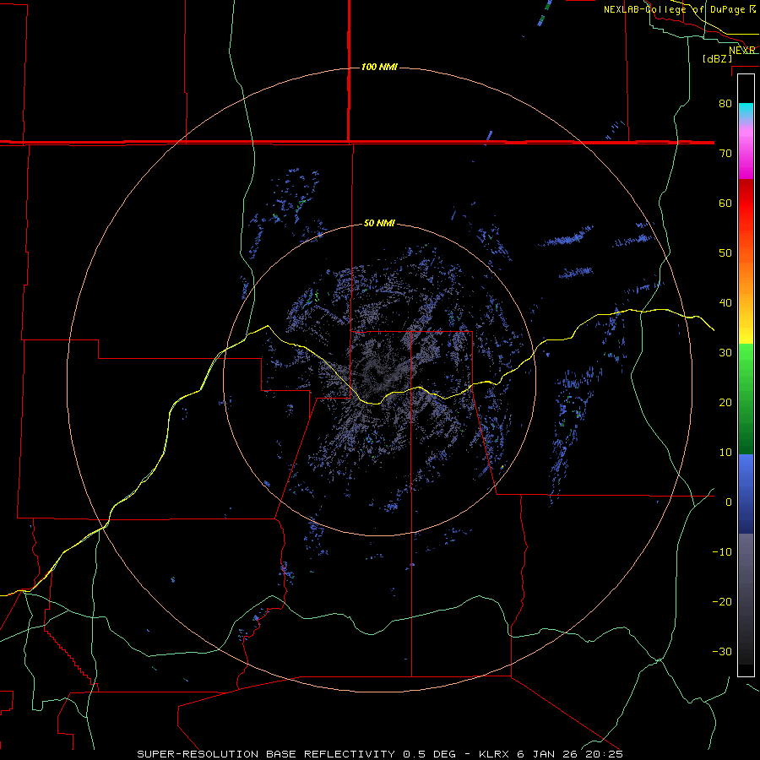
Task: Click the 40 value on the dBZ scale
Action: click(725, 303)
